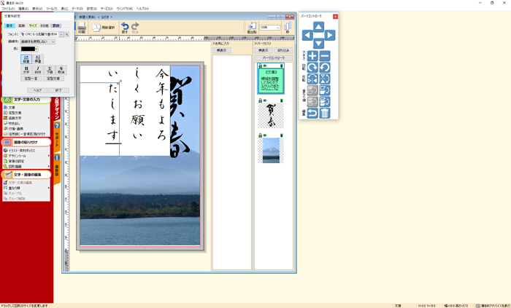Toggle the eye icon on 賀春 calligraphy part
511x308 pixels.
(x=266, y=100)
